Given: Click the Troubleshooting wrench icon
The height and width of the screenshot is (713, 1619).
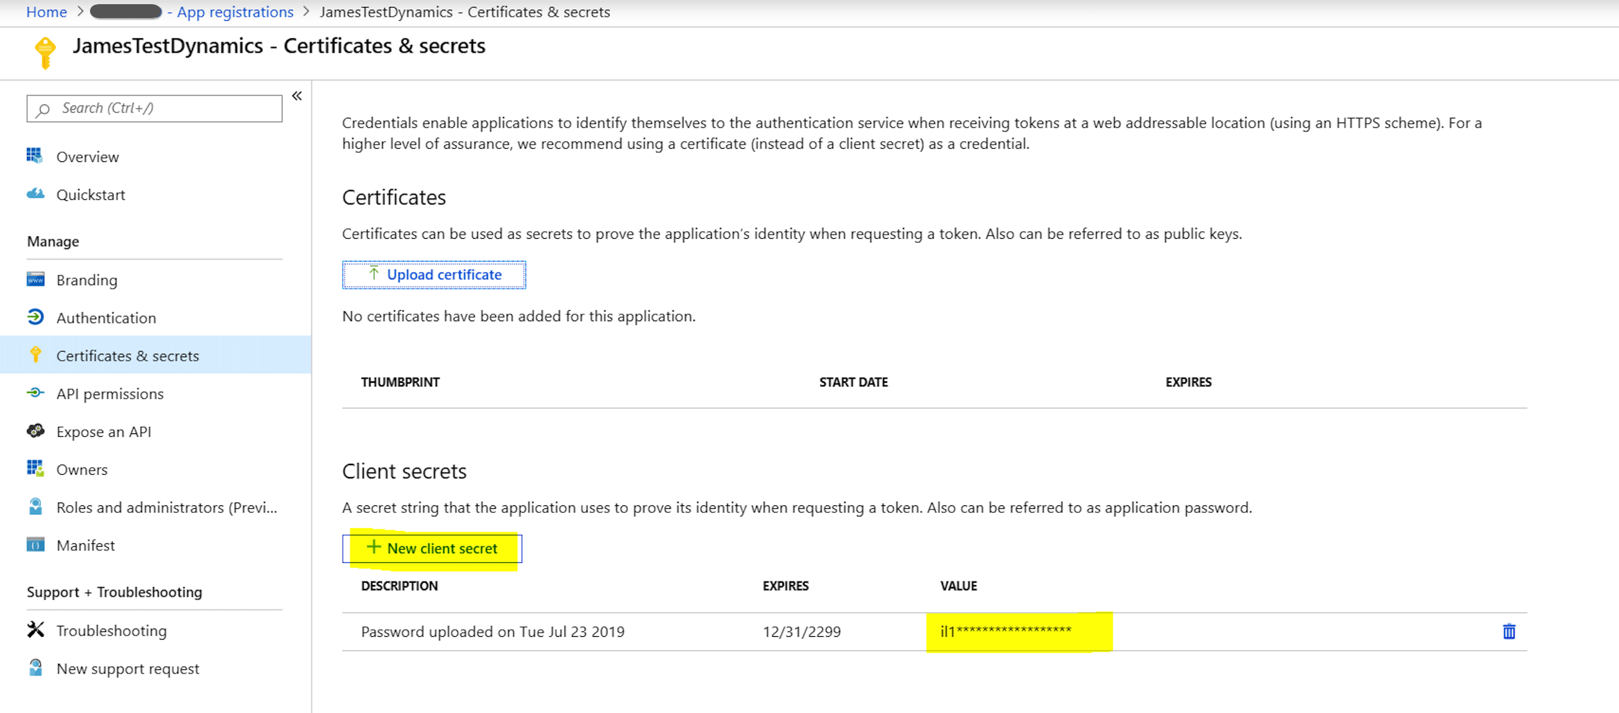Looking at the screenshot, I should [x=35, y=630].
